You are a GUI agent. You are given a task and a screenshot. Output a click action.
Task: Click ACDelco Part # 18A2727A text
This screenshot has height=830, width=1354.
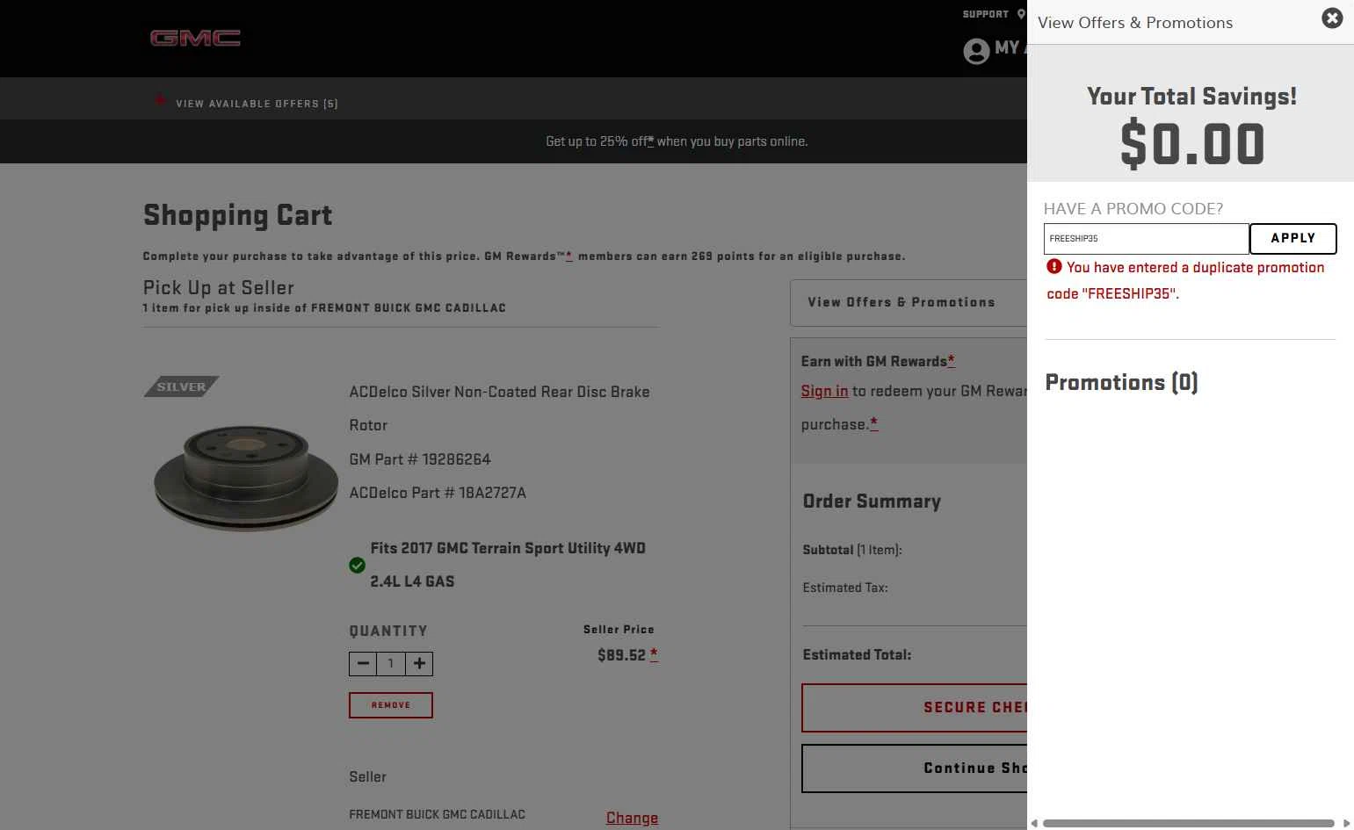tap(438, 493)
